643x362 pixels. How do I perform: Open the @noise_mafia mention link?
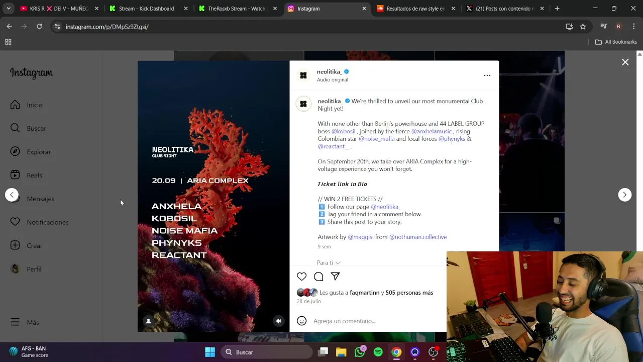pyautogui.click(x=376, y=139)
